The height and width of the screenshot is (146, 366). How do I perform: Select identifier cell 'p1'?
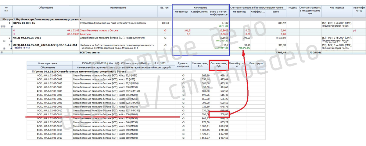coord(354,30)
